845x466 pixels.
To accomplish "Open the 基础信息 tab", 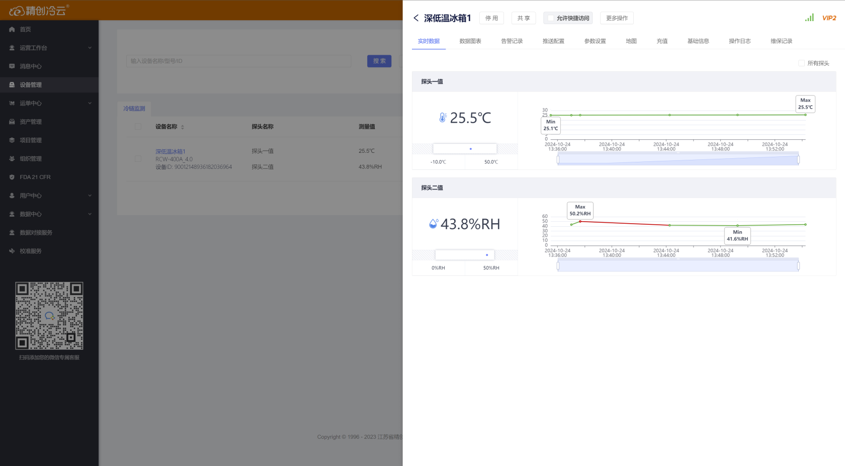I will (698, 41).
